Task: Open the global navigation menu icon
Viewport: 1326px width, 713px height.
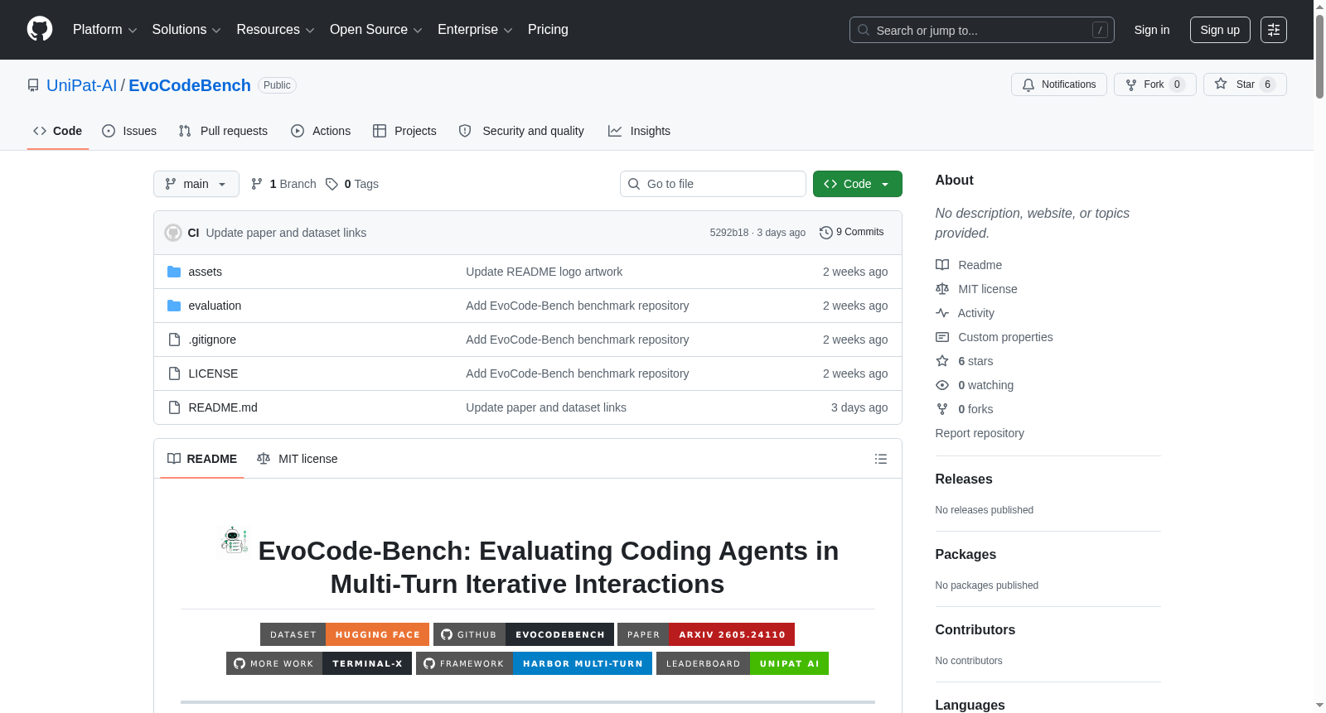Action: [x=1274, y=30]
